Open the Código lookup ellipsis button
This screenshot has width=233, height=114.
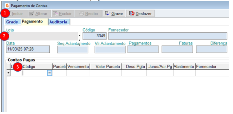49,73
